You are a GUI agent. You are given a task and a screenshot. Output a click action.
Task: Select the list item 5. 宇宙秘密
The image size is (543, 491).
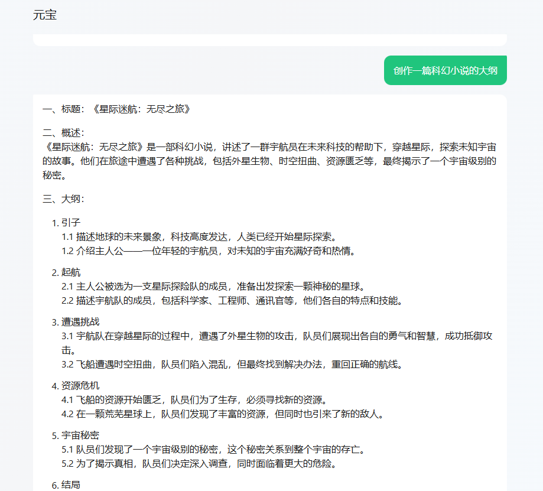(x=80, y=435)
